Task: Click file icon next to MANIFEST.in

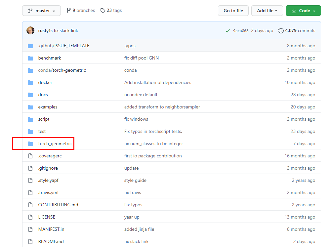Action: pos(30,229)
